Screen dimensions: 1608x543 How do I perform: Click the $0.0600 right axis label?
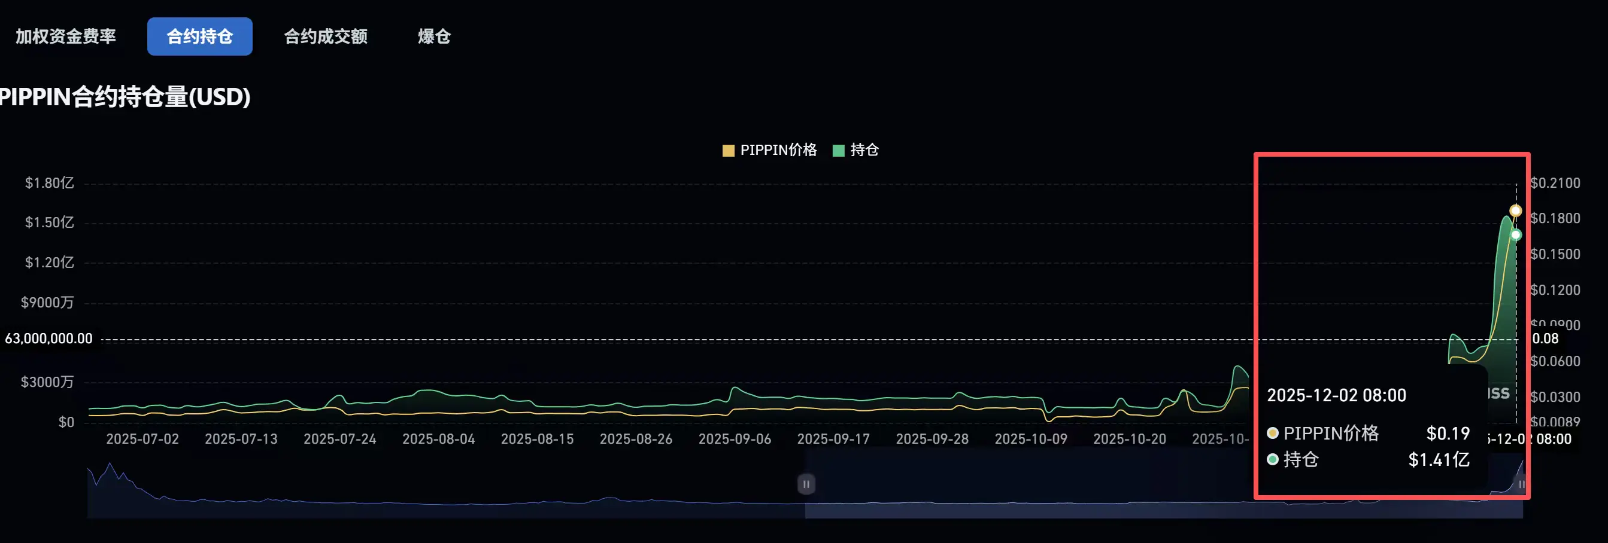[1555, 361]
